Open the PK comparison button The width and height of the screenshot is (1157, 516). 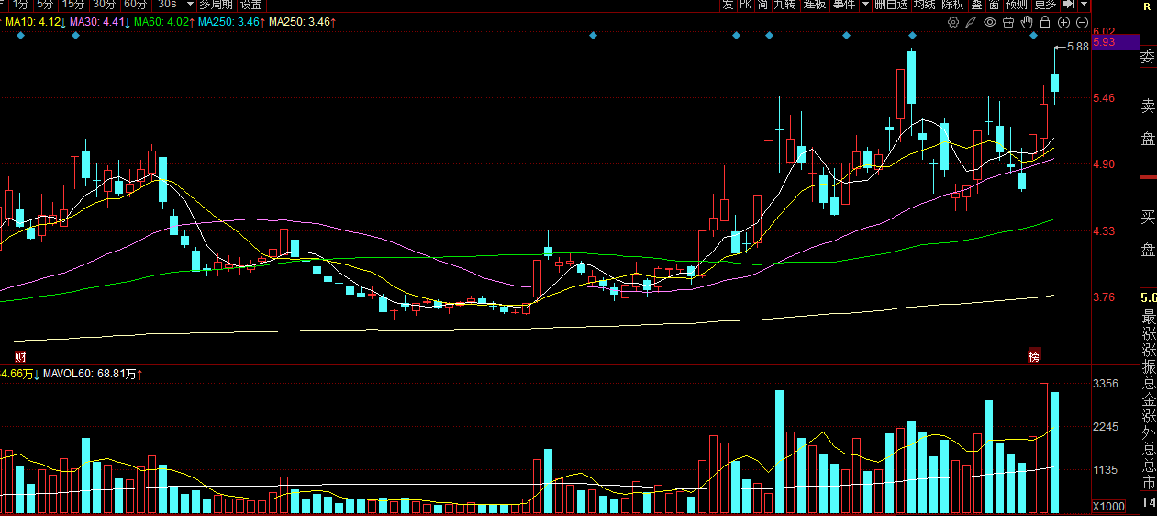pyautogui.click(x=746, y=5)
